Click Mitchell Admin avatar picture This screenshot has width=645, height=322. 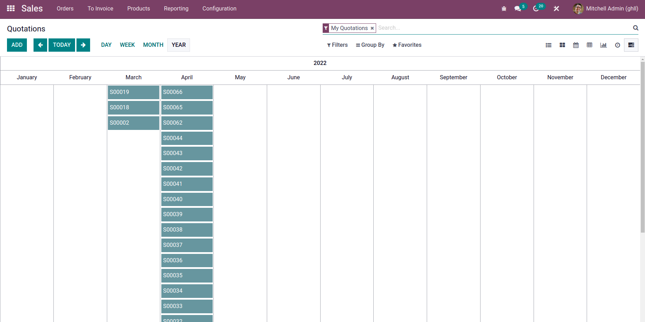coord(578,9)
